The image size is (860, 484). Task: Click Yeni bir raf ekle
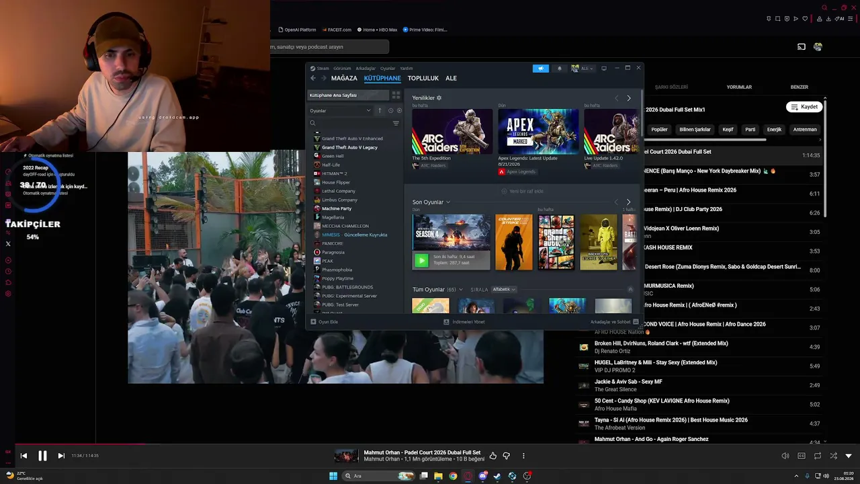pos(522,191)
